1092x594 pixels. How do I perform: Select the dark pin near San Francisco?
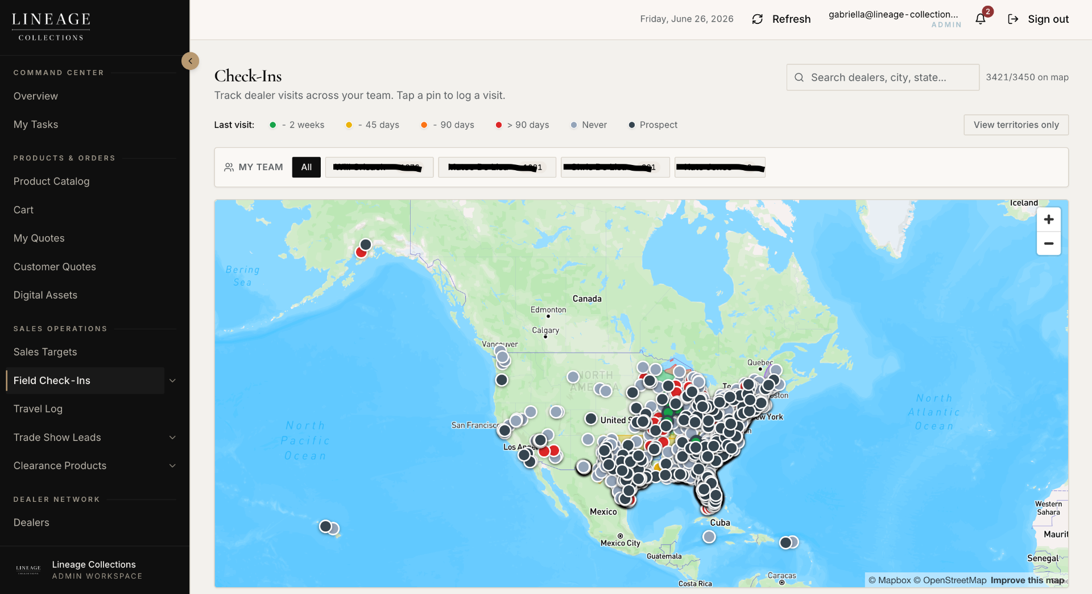504,431
